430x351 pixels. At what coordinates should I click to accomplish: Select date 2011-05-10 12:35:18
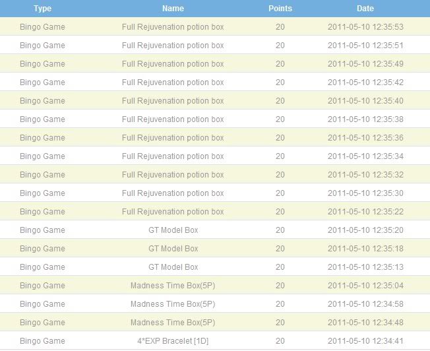(365, 248)
